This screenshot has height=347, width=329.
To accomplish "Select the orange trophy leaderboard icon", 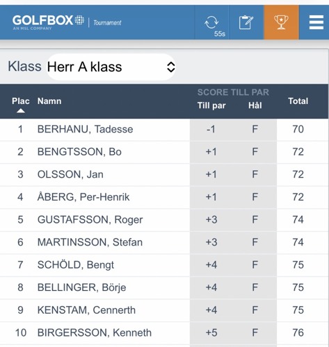I will 281,22.
